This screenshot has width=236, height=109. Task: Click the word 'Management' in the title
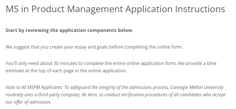point(95,9)
